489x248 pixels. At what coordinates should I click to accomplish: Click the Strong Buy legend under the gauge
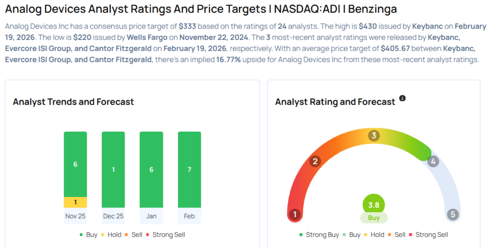pos(320,235)
